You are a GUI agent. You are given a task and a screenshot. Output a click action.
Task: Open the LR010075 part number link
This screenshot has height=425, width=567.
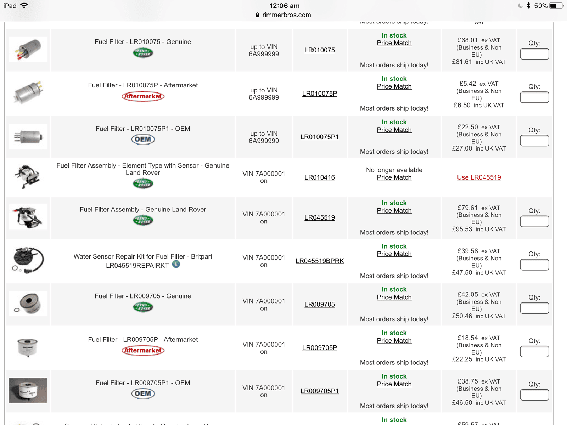point(320,50)
